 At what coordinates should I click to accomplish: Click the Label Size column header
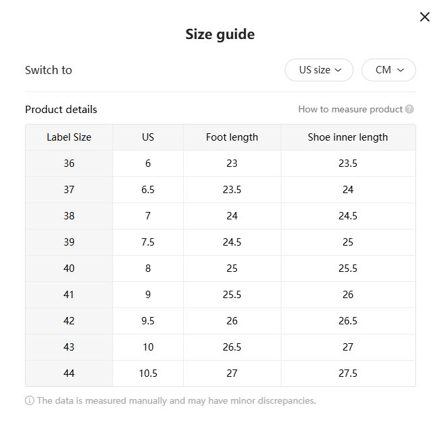point(69,137)
